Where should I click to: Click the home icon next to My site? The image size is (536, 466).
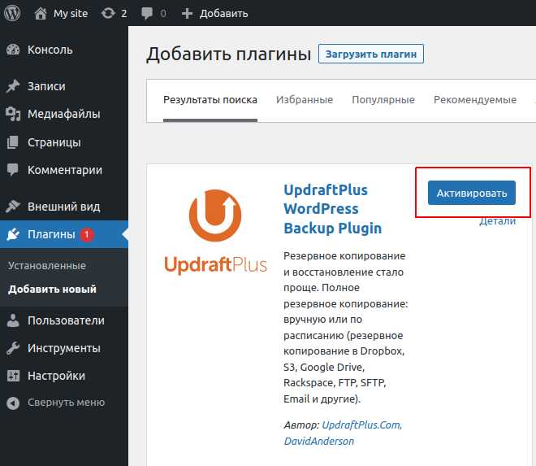click(x=41, y=13)
